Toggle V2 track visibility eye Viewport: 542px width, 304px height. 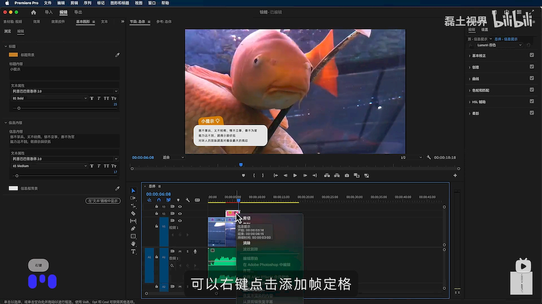tap(180, 214)
